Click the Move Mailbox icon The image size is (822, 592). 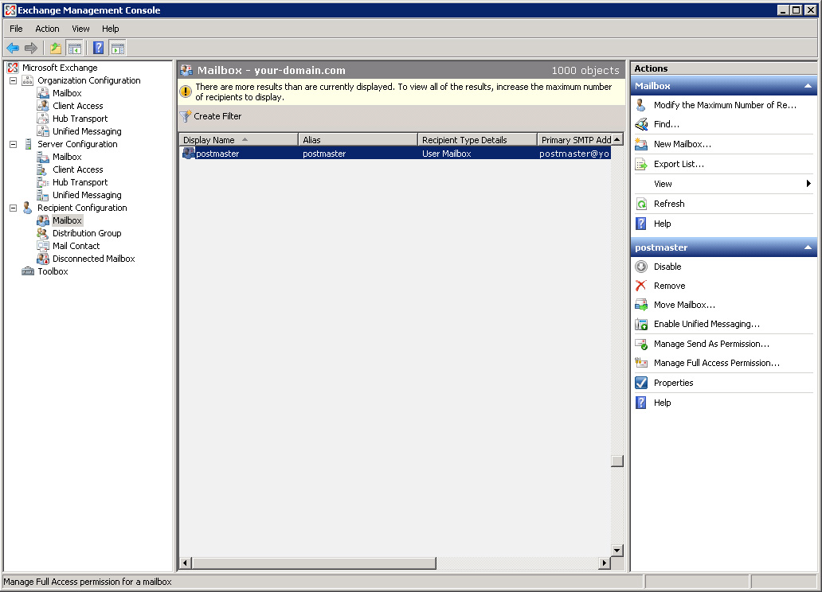click(641, 305)
